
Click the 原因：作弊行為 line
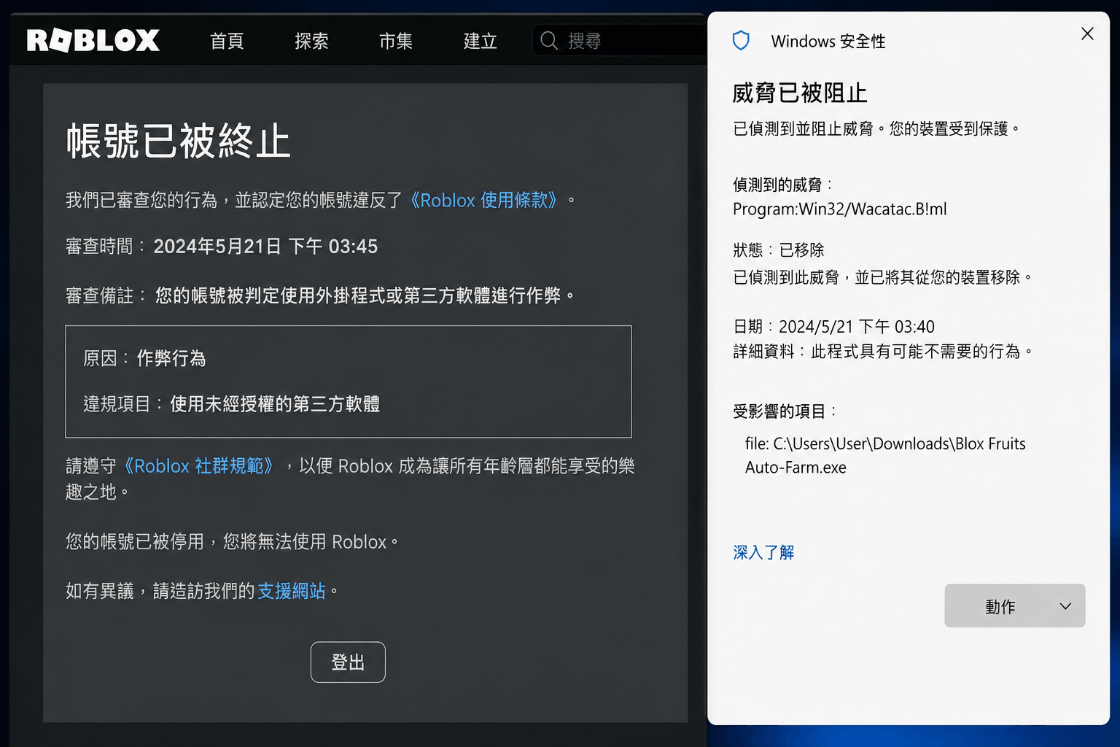click(144, 358)
